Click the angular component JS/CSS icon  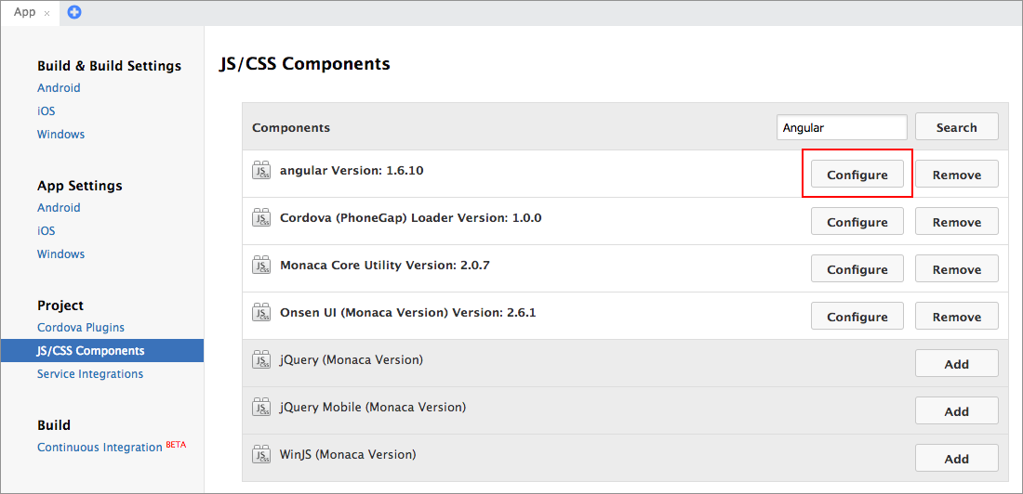point(260,170)
